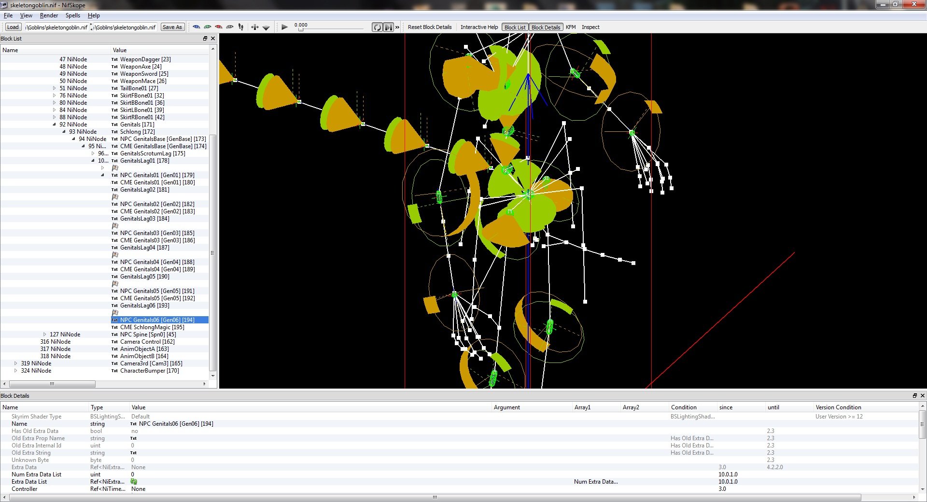Screen dimensions: 927x502
Task: Click the gray eye view icon
Action: click(230, 27)
